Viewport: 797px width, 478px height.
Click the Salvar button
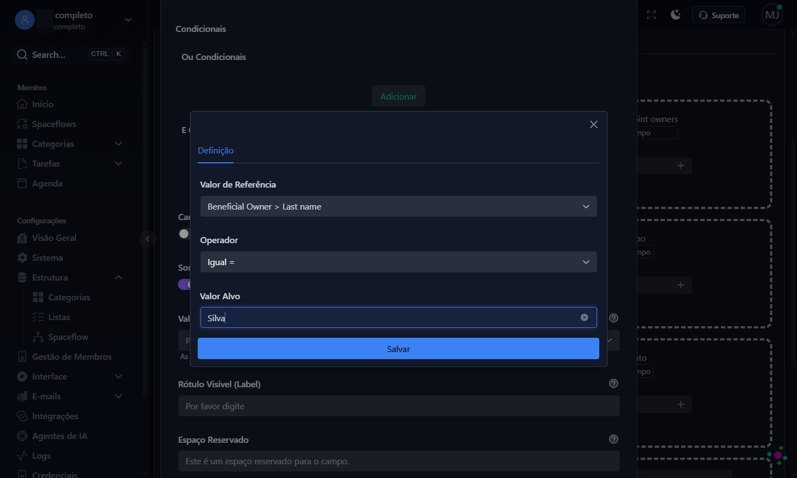[398, 349]
